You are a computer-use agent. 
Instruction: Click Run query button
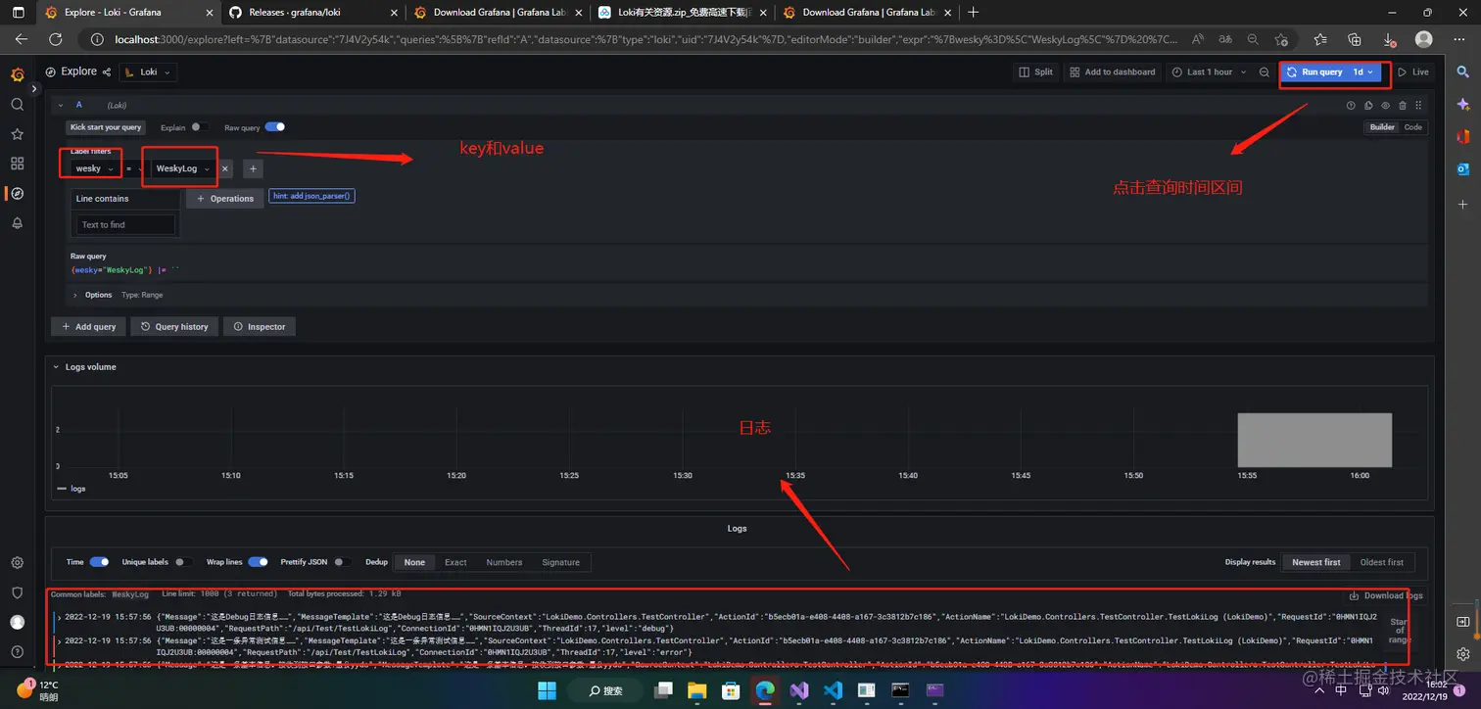click(1314, 71)
